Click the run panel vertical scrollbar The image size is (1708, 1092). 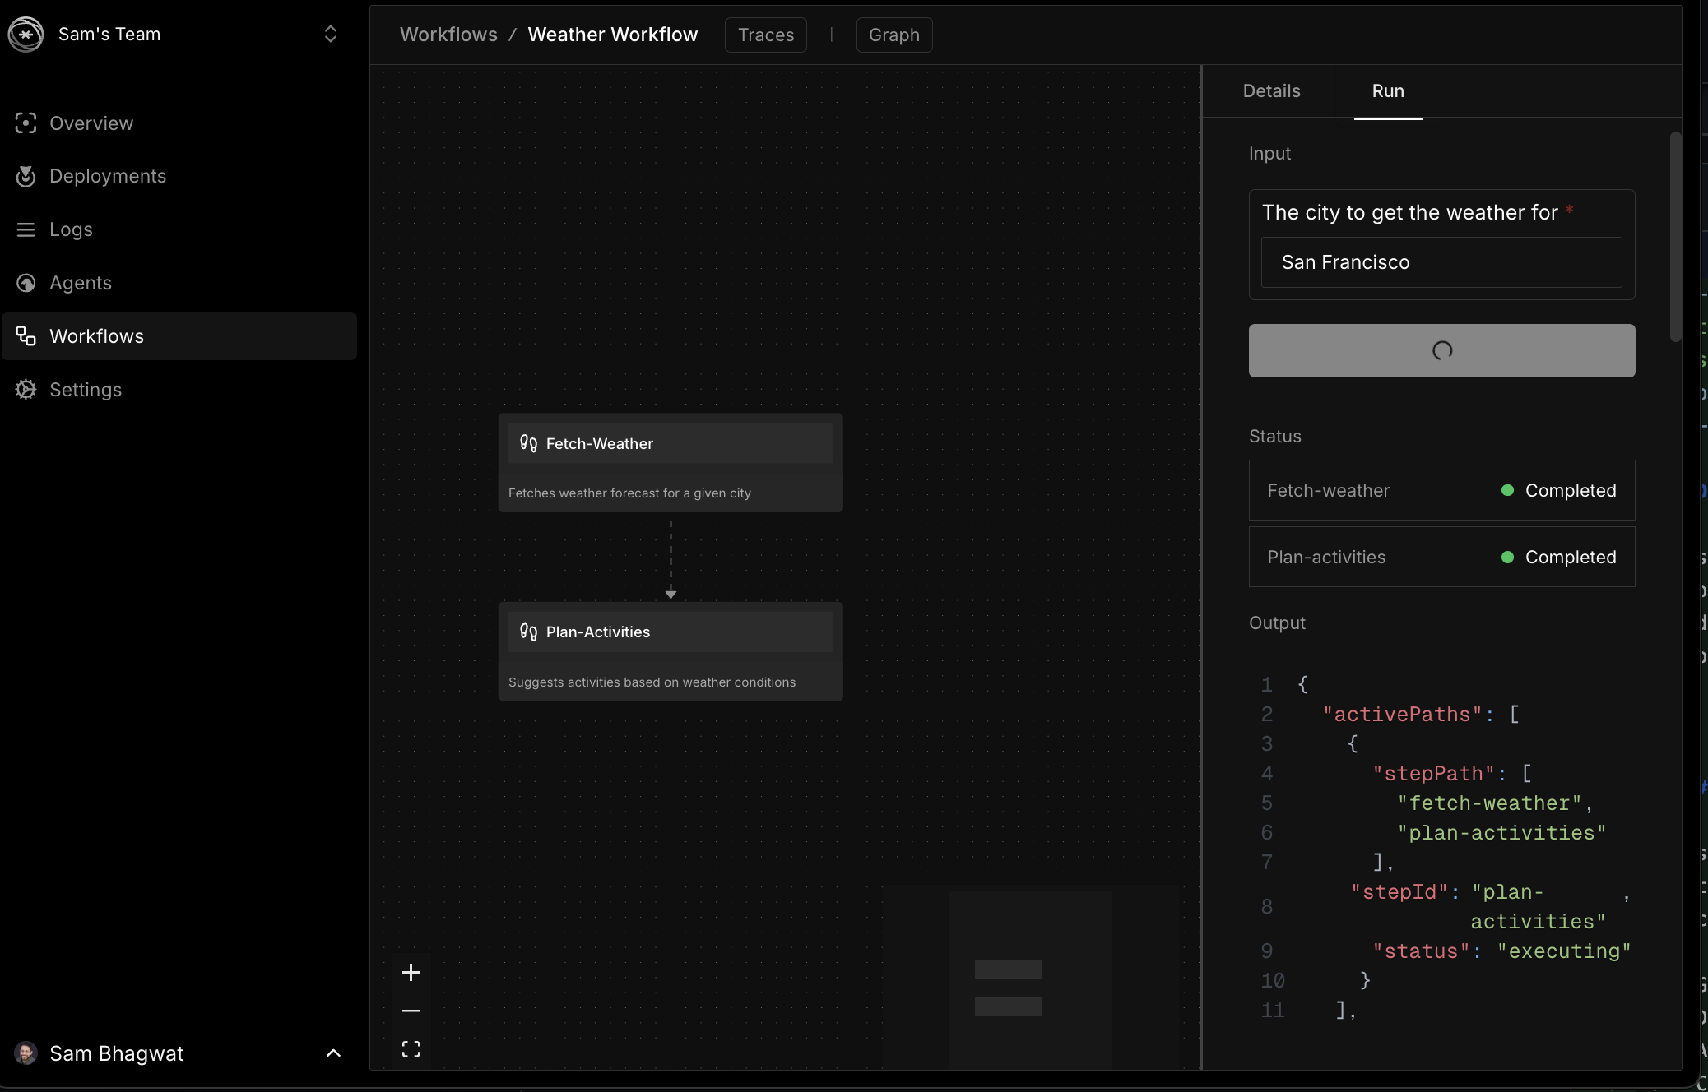click(1675, 237)
